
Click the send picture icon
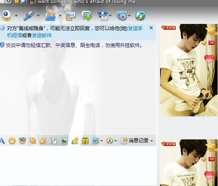pyautogui.click(x=65, y=141)
